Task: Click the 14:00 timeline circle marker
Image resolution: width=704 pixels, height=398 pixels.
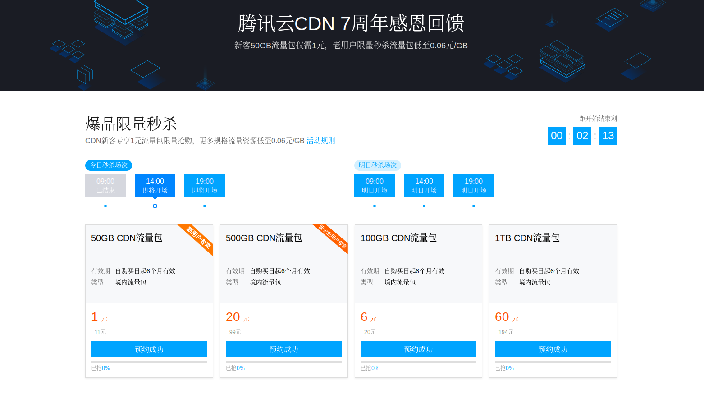Action: (155, 206)
